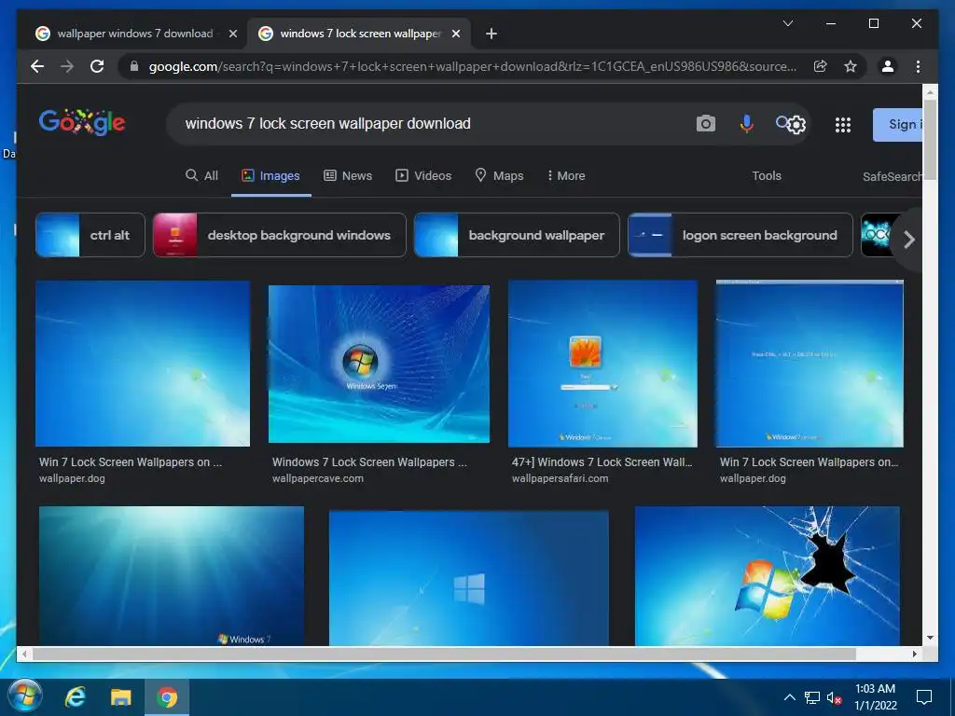The image size is (955, 716).
Task: Click into the Google search box
Action: [426, 124]
